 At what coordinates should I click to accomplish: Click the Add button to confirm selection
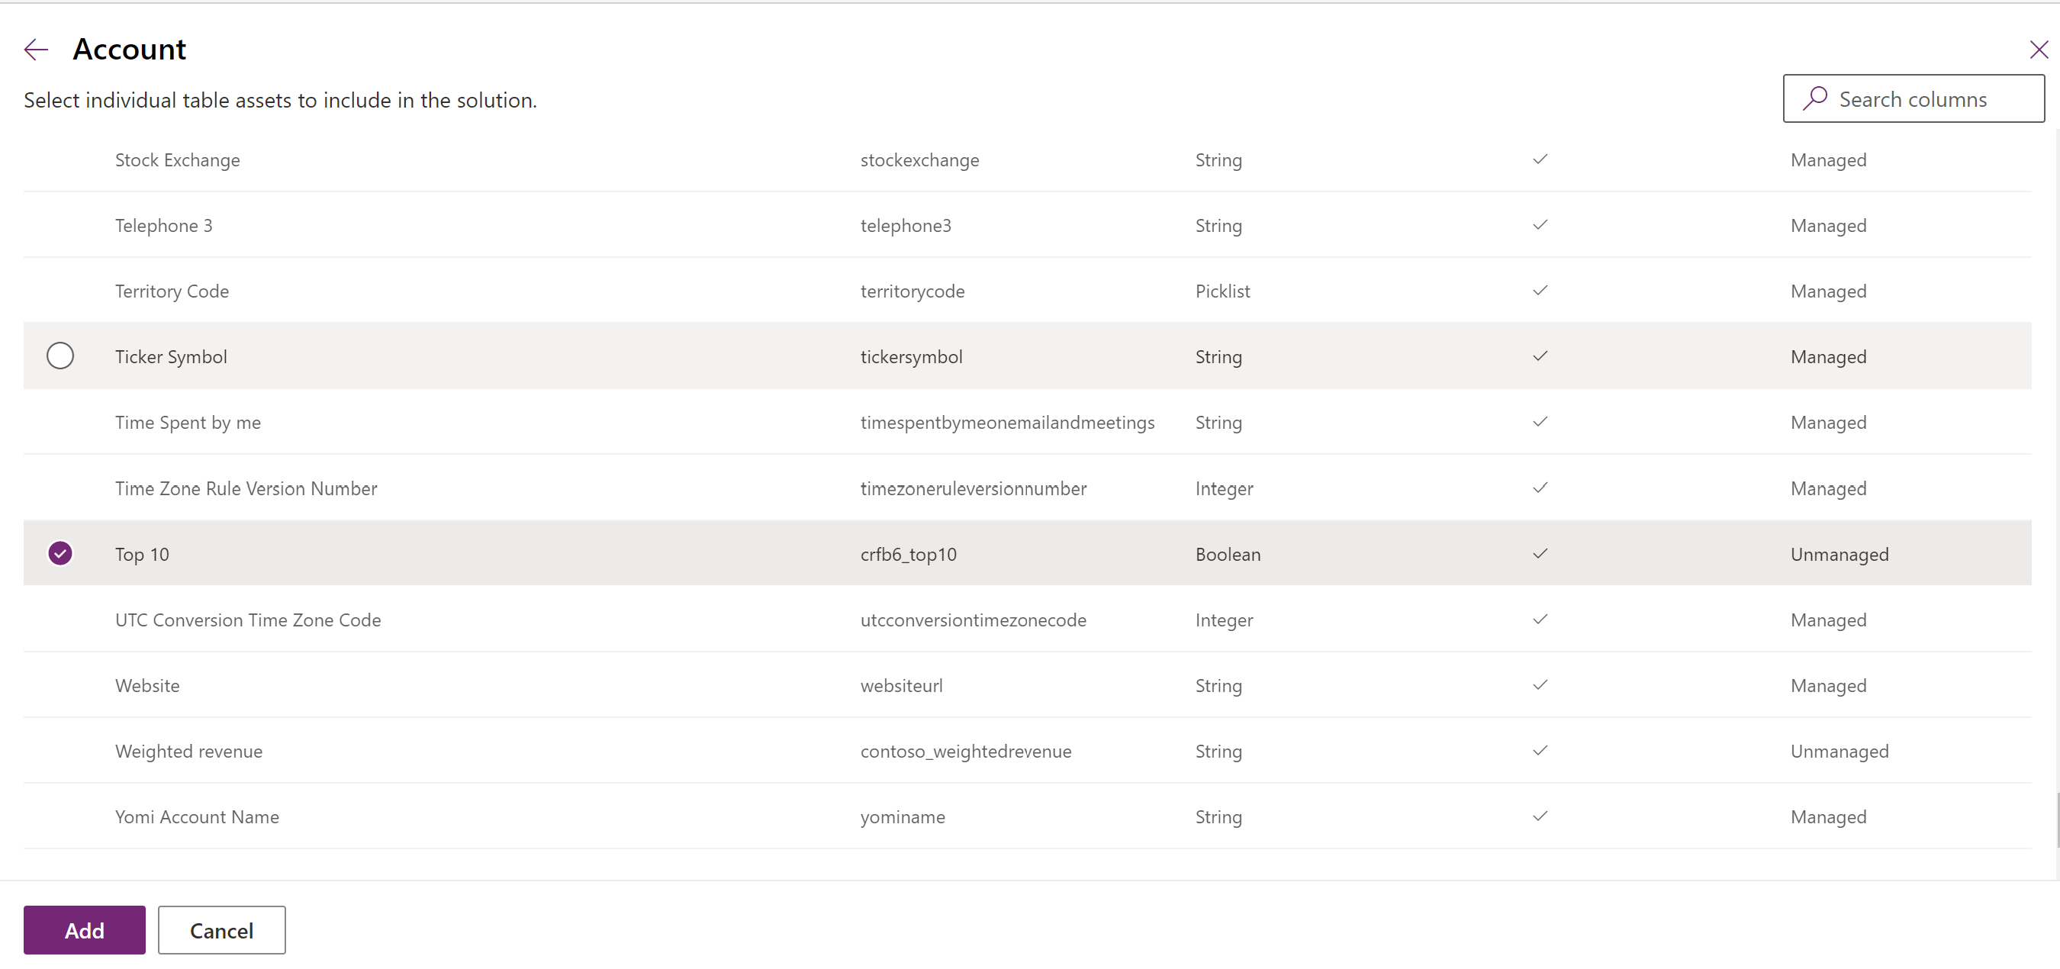click(x=85, y=929)
